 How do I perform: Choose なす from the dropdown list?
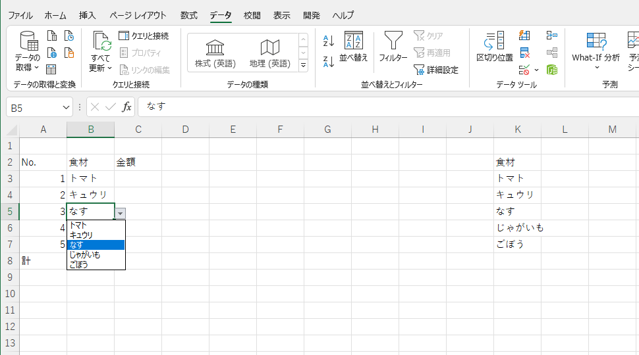click(x=96, y=245)
